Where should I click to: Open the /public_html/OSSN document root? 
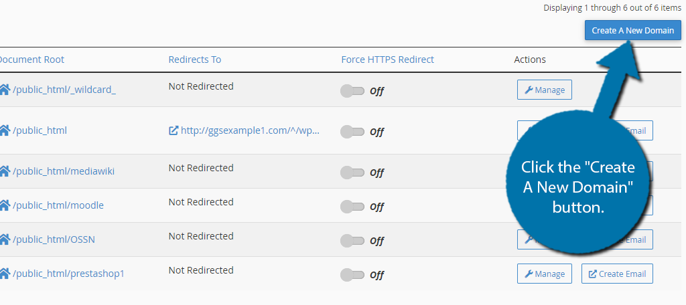[x=54, y=239]
